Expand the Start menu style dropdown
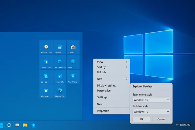Viewport: 195px width, 130px height. [151, 100]
